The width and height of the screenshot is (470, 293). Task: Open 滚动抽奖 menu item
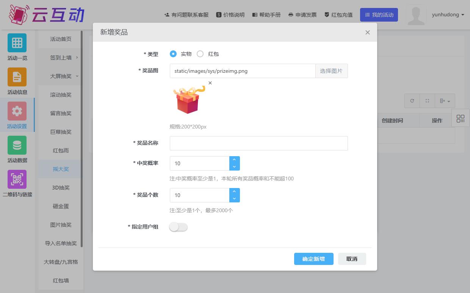[61, 95]
